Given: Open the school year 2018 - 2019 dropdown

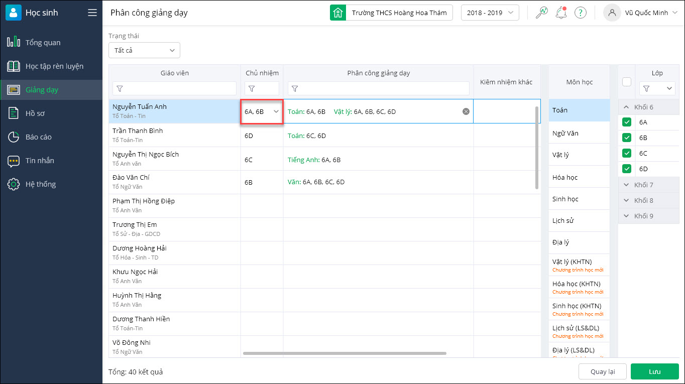Looking at the screenshot, I should 490,13.
